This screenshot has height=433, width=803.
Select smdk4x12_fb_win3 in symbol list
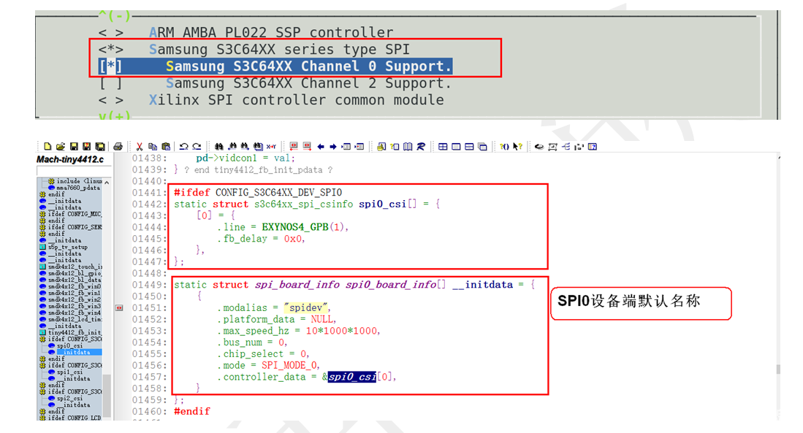coord(75,306)
